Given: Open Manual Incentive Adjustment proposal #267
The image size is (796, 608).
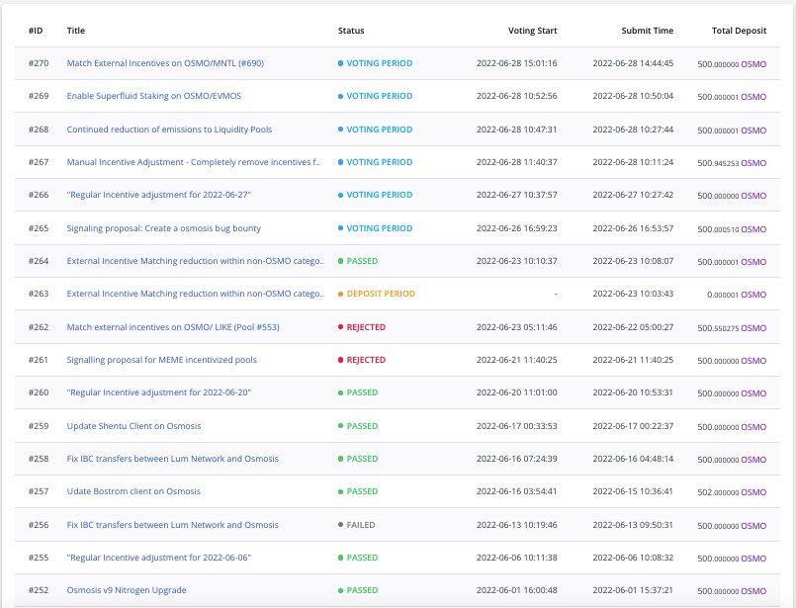Looking at the screenshot, I should point(194,162).
